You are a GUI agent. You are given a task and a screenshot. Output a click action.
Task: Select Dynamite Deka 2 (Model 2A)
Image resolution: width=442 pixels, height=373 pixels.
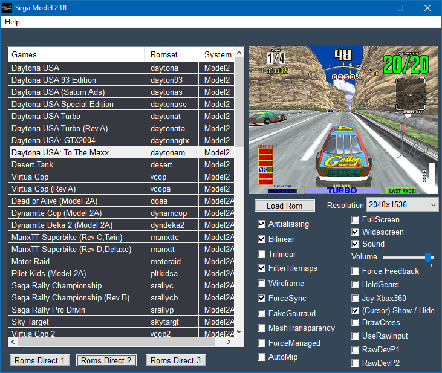pyautogui.click(x=121, y=225)
